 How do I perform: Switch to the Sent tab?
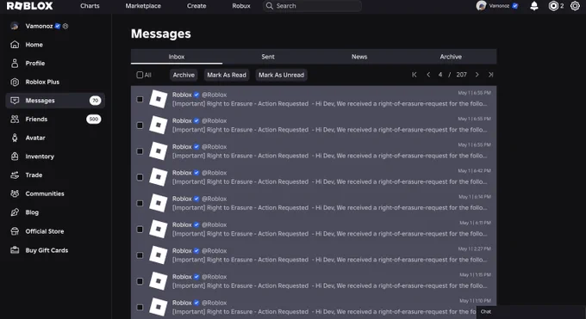(x=268, y=57)
